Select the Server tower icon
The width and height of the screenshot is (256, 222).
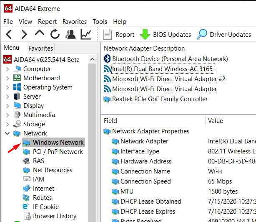(x=17, y=96)
